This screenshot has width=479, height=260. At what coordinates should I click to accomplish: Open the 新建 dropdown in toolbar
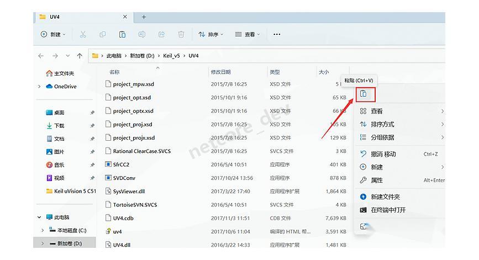click(53, 34)
